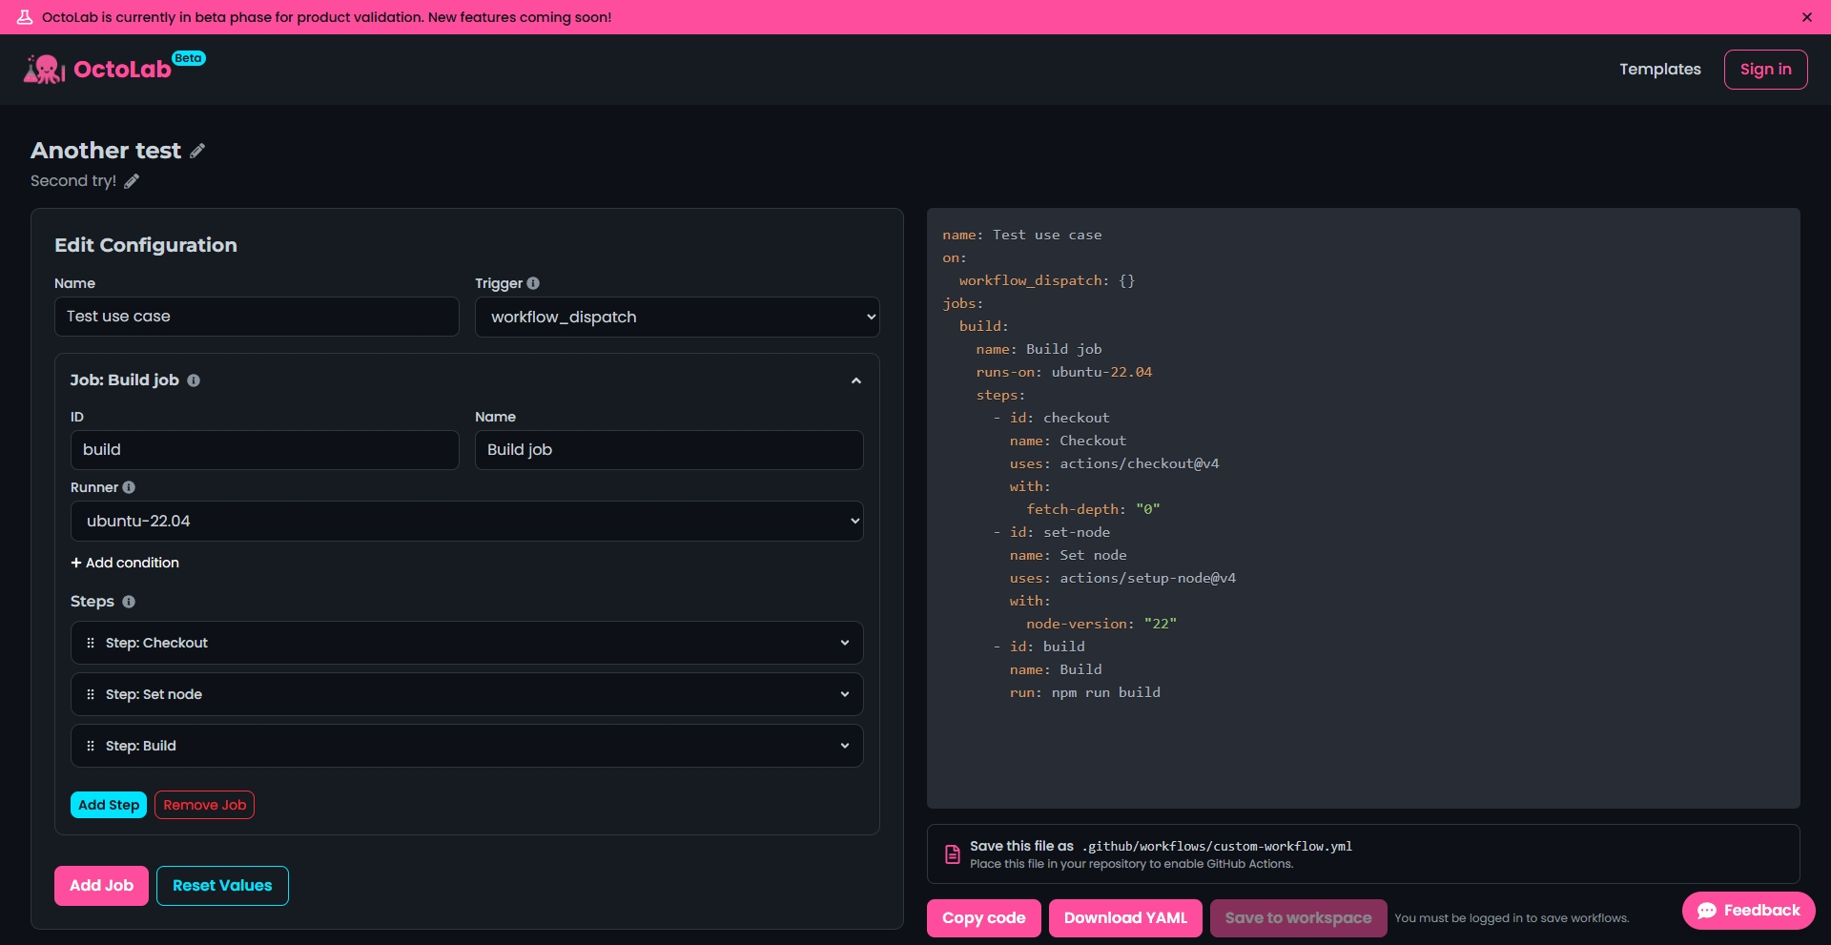Grab the drag handle on Step: Checkout
The image size is (1831, 945).
pos(91,643)
